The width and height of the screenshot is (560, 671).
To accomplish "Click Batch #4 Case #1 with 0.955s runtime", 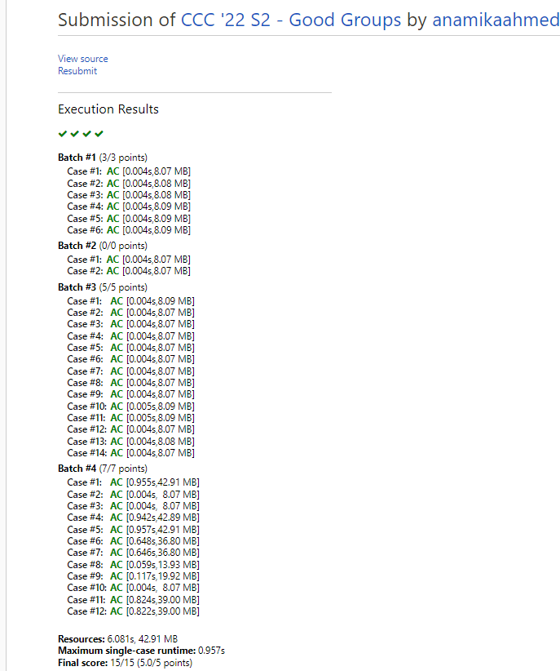I will click(x=134, y=482).
